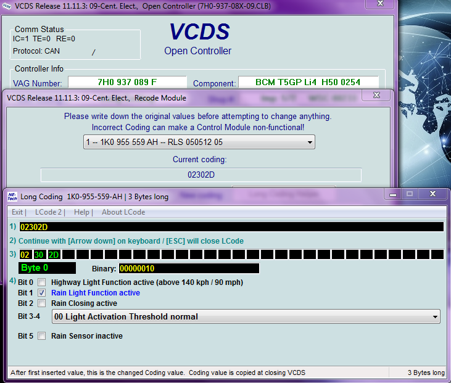Click the 02302D coding input field
This screenshot has height=383, width=451.
(231, 227)
